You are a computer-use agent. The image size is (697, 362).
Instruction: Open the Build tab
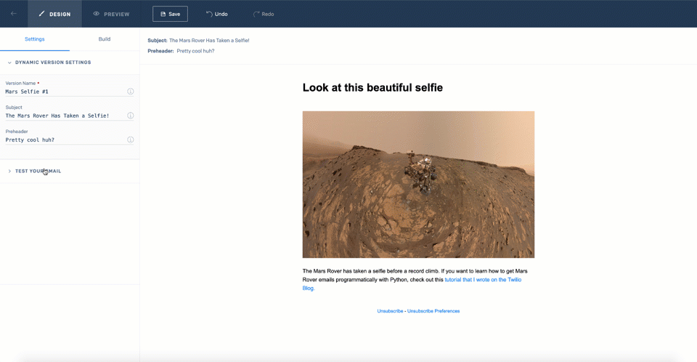tap(105, 39)
